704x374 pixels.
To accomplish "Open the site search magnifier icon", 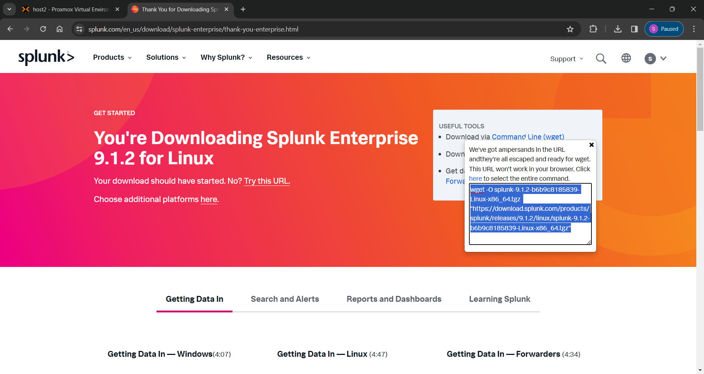I will click(x=601, y=58).
